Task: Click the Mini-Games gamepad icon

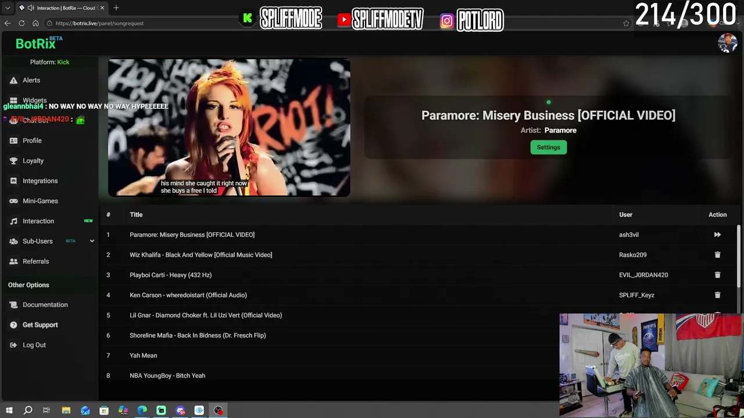Action: pos(13,201)
